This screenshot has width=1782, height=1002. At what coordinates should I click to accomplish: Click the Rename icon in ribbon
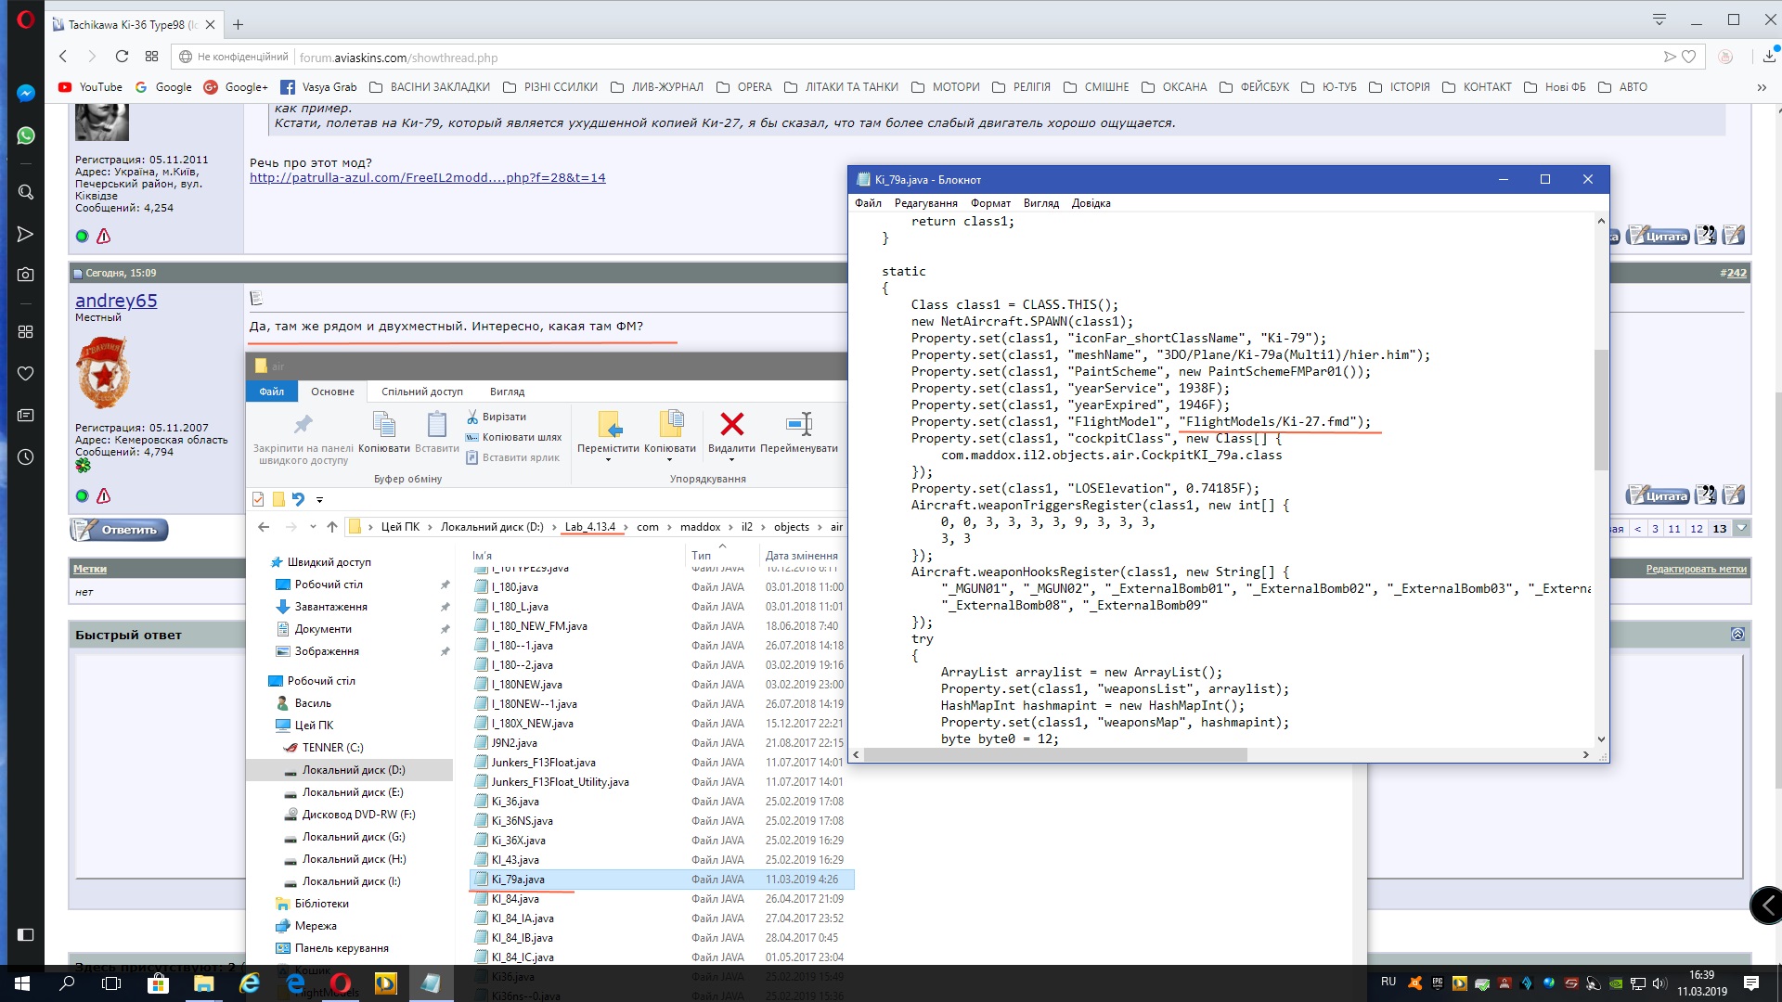798,425
